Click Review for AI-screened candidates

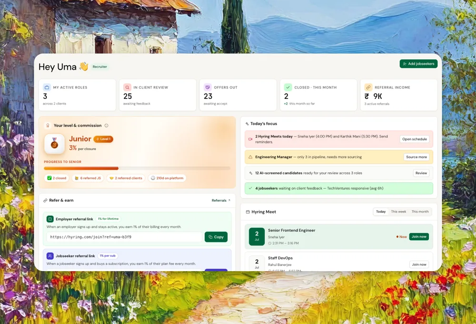(421, 173)
